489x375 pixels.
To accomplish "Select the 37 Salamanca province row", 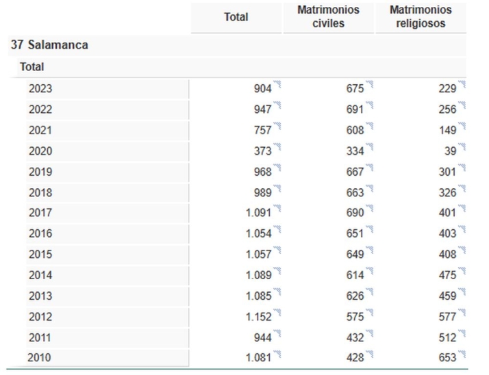I will [49, 45].
